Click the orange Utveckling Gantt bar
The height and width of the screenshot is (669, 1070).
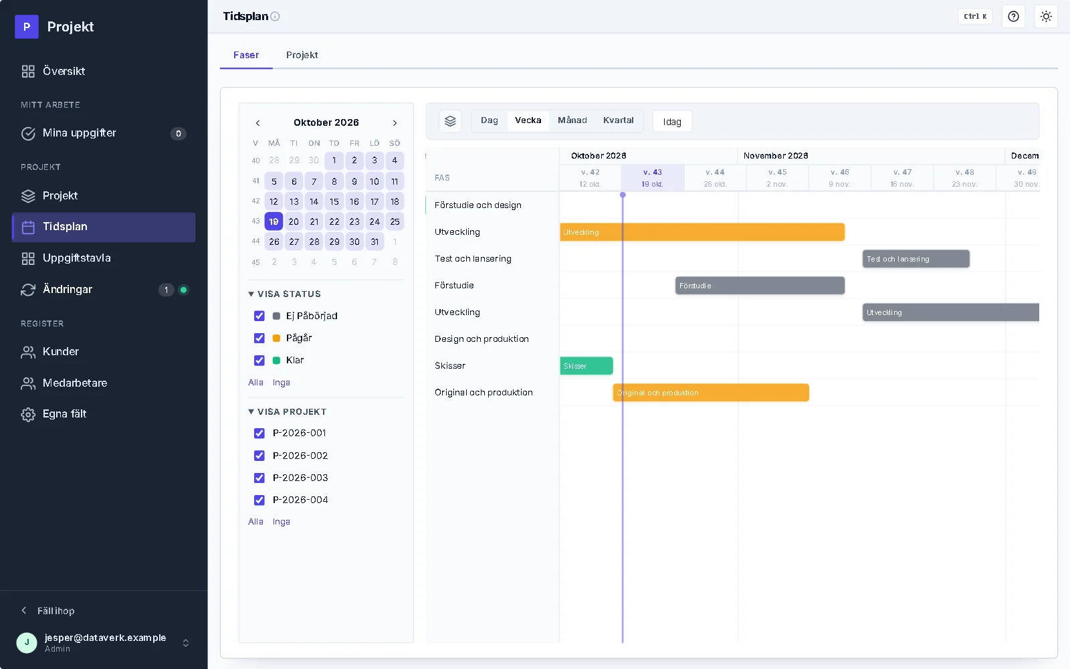pyautogui.click(x=702, y=232)
